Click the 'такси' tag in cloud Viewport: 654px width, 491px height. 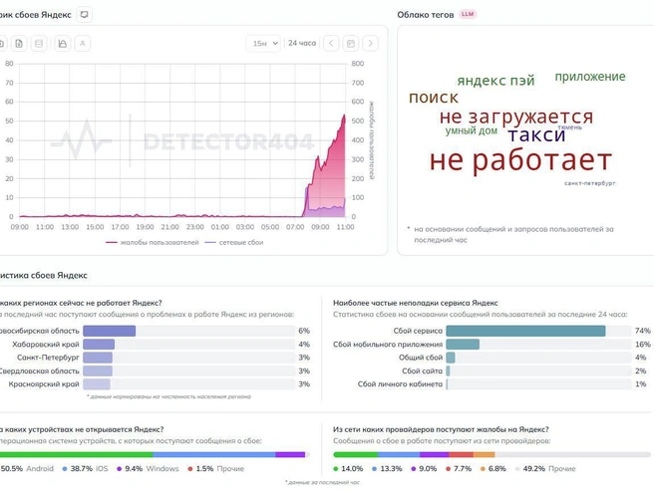[536, 134]
